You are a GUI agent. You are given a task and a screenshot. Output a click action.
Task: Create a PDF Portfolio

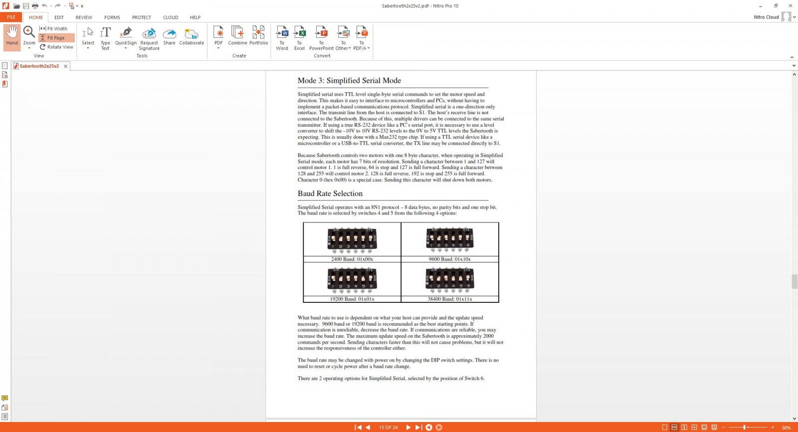pyautogui.click(x=258, y=36)
